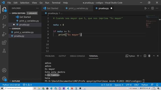
Task: Click the Python terminal shell label
Action: [130, 56]
